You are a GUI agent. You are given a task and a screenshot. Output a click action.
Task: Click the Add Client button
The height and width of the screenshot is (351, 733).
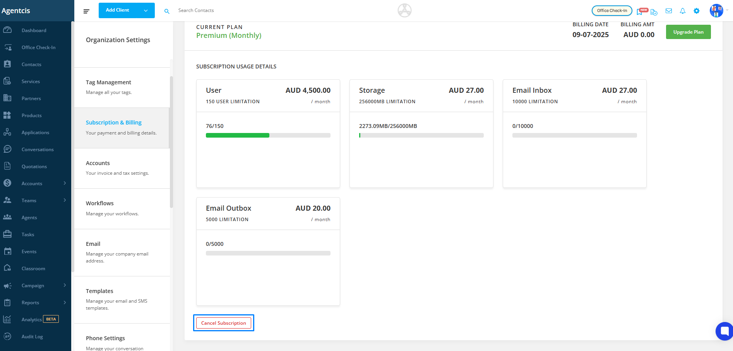coord(118,10)
